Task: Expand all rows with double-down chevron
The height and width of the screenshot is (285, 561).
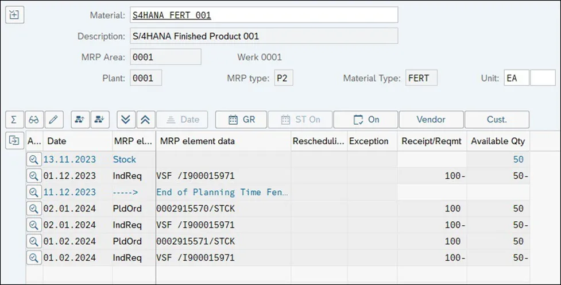Action: pos(126,120)
